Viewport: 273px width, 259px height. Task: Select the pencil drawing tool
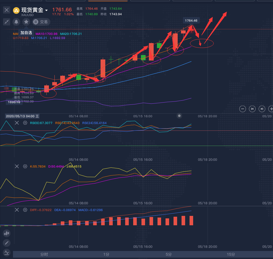7,243
